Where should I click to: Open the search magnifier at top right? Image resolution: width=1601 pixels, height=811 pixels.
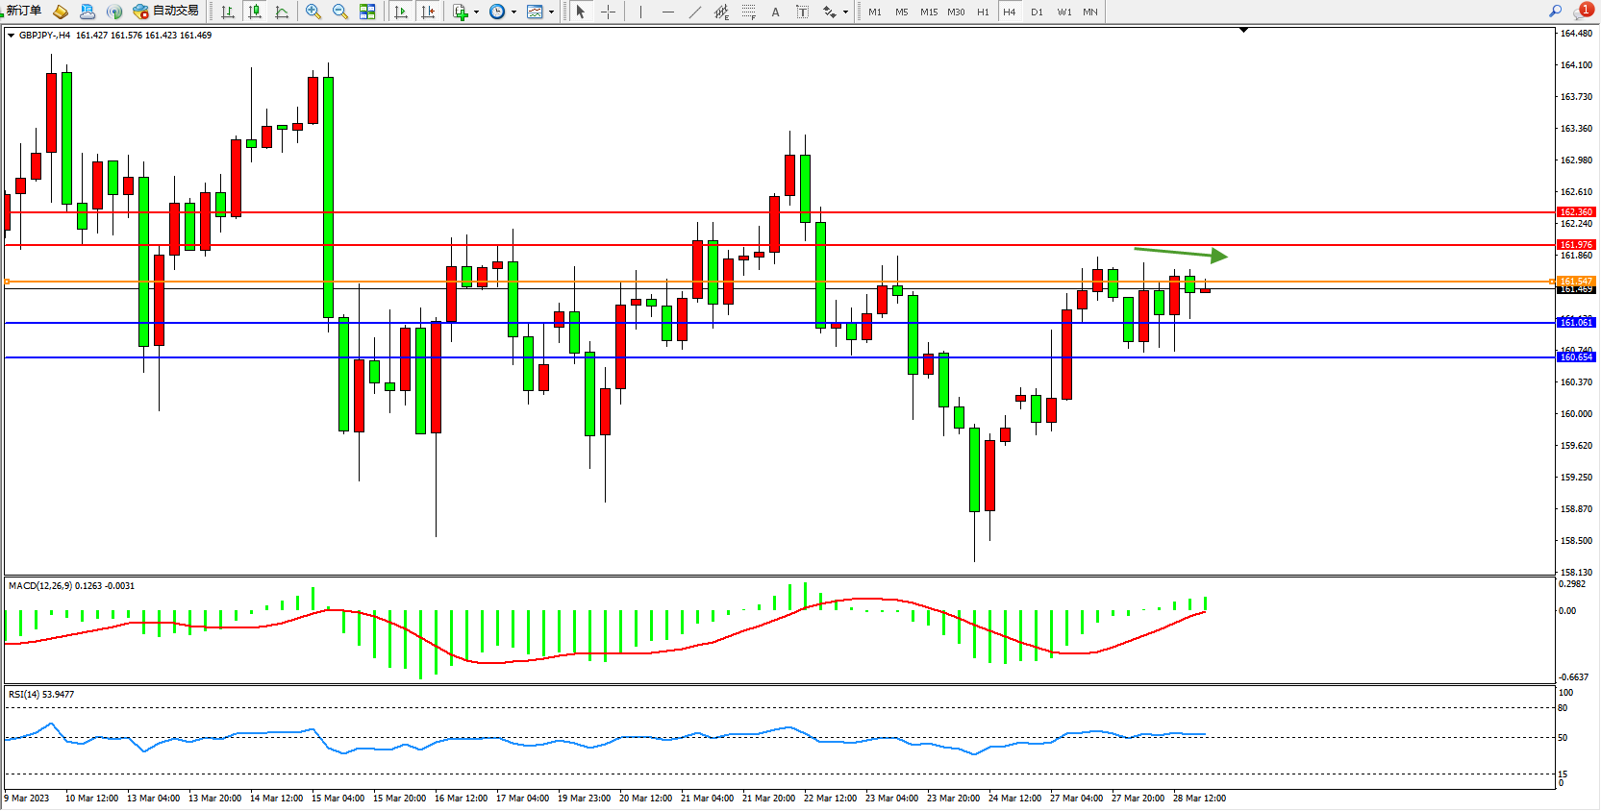(x=1555, y=12)
